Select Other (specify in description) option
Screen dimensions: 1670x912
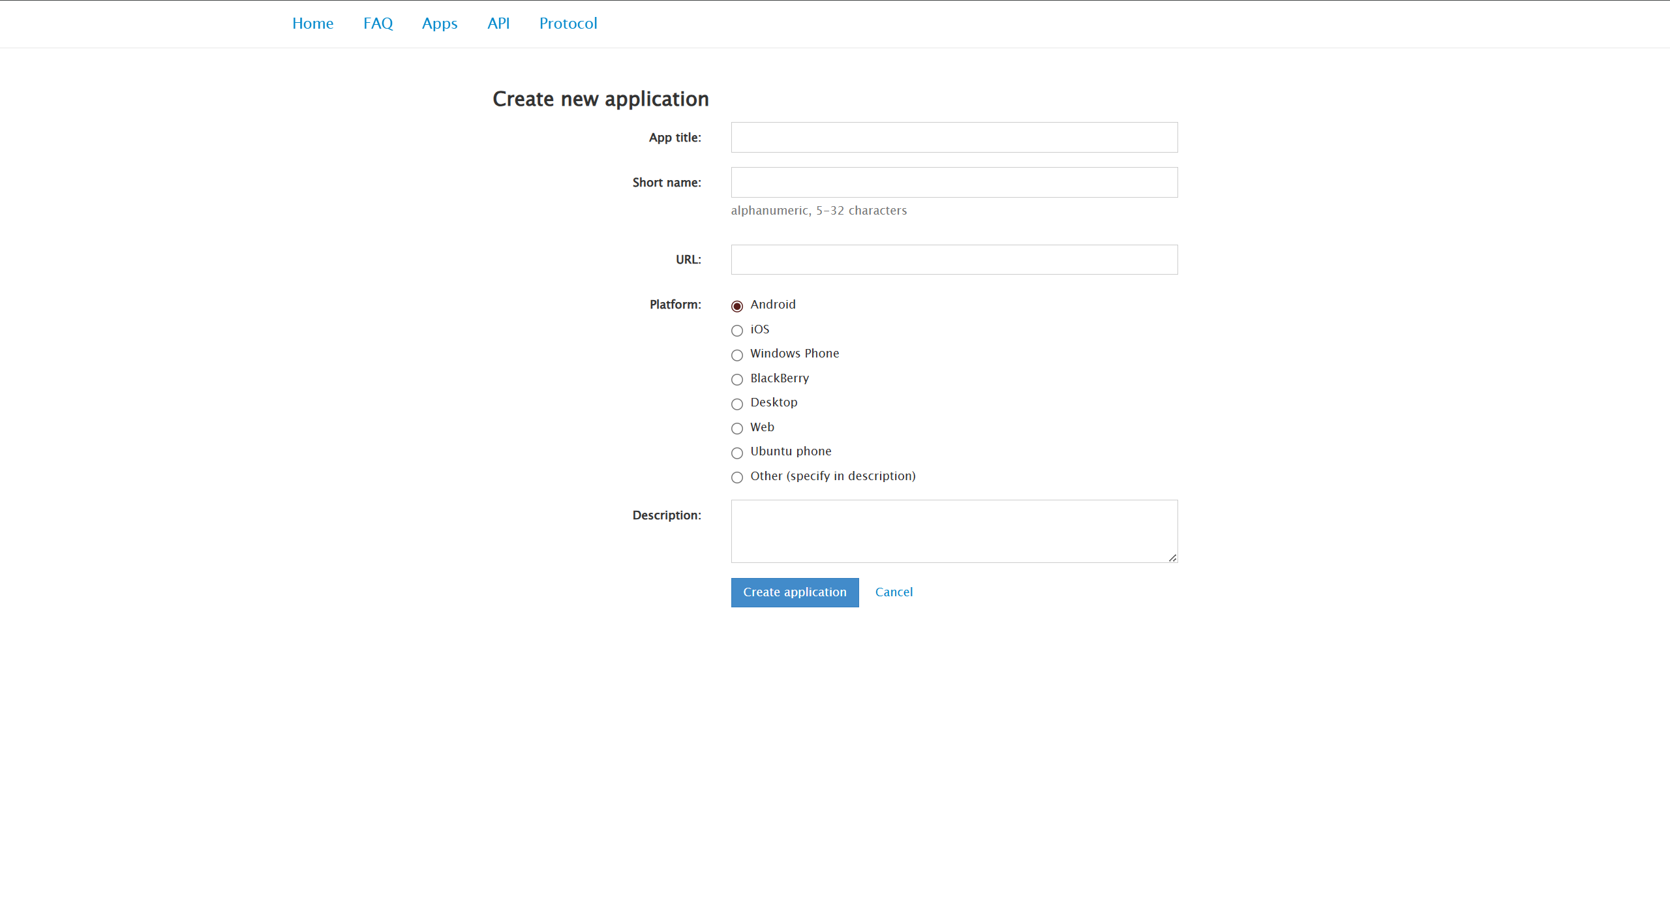pyautogui.click(x=737, y=478)
